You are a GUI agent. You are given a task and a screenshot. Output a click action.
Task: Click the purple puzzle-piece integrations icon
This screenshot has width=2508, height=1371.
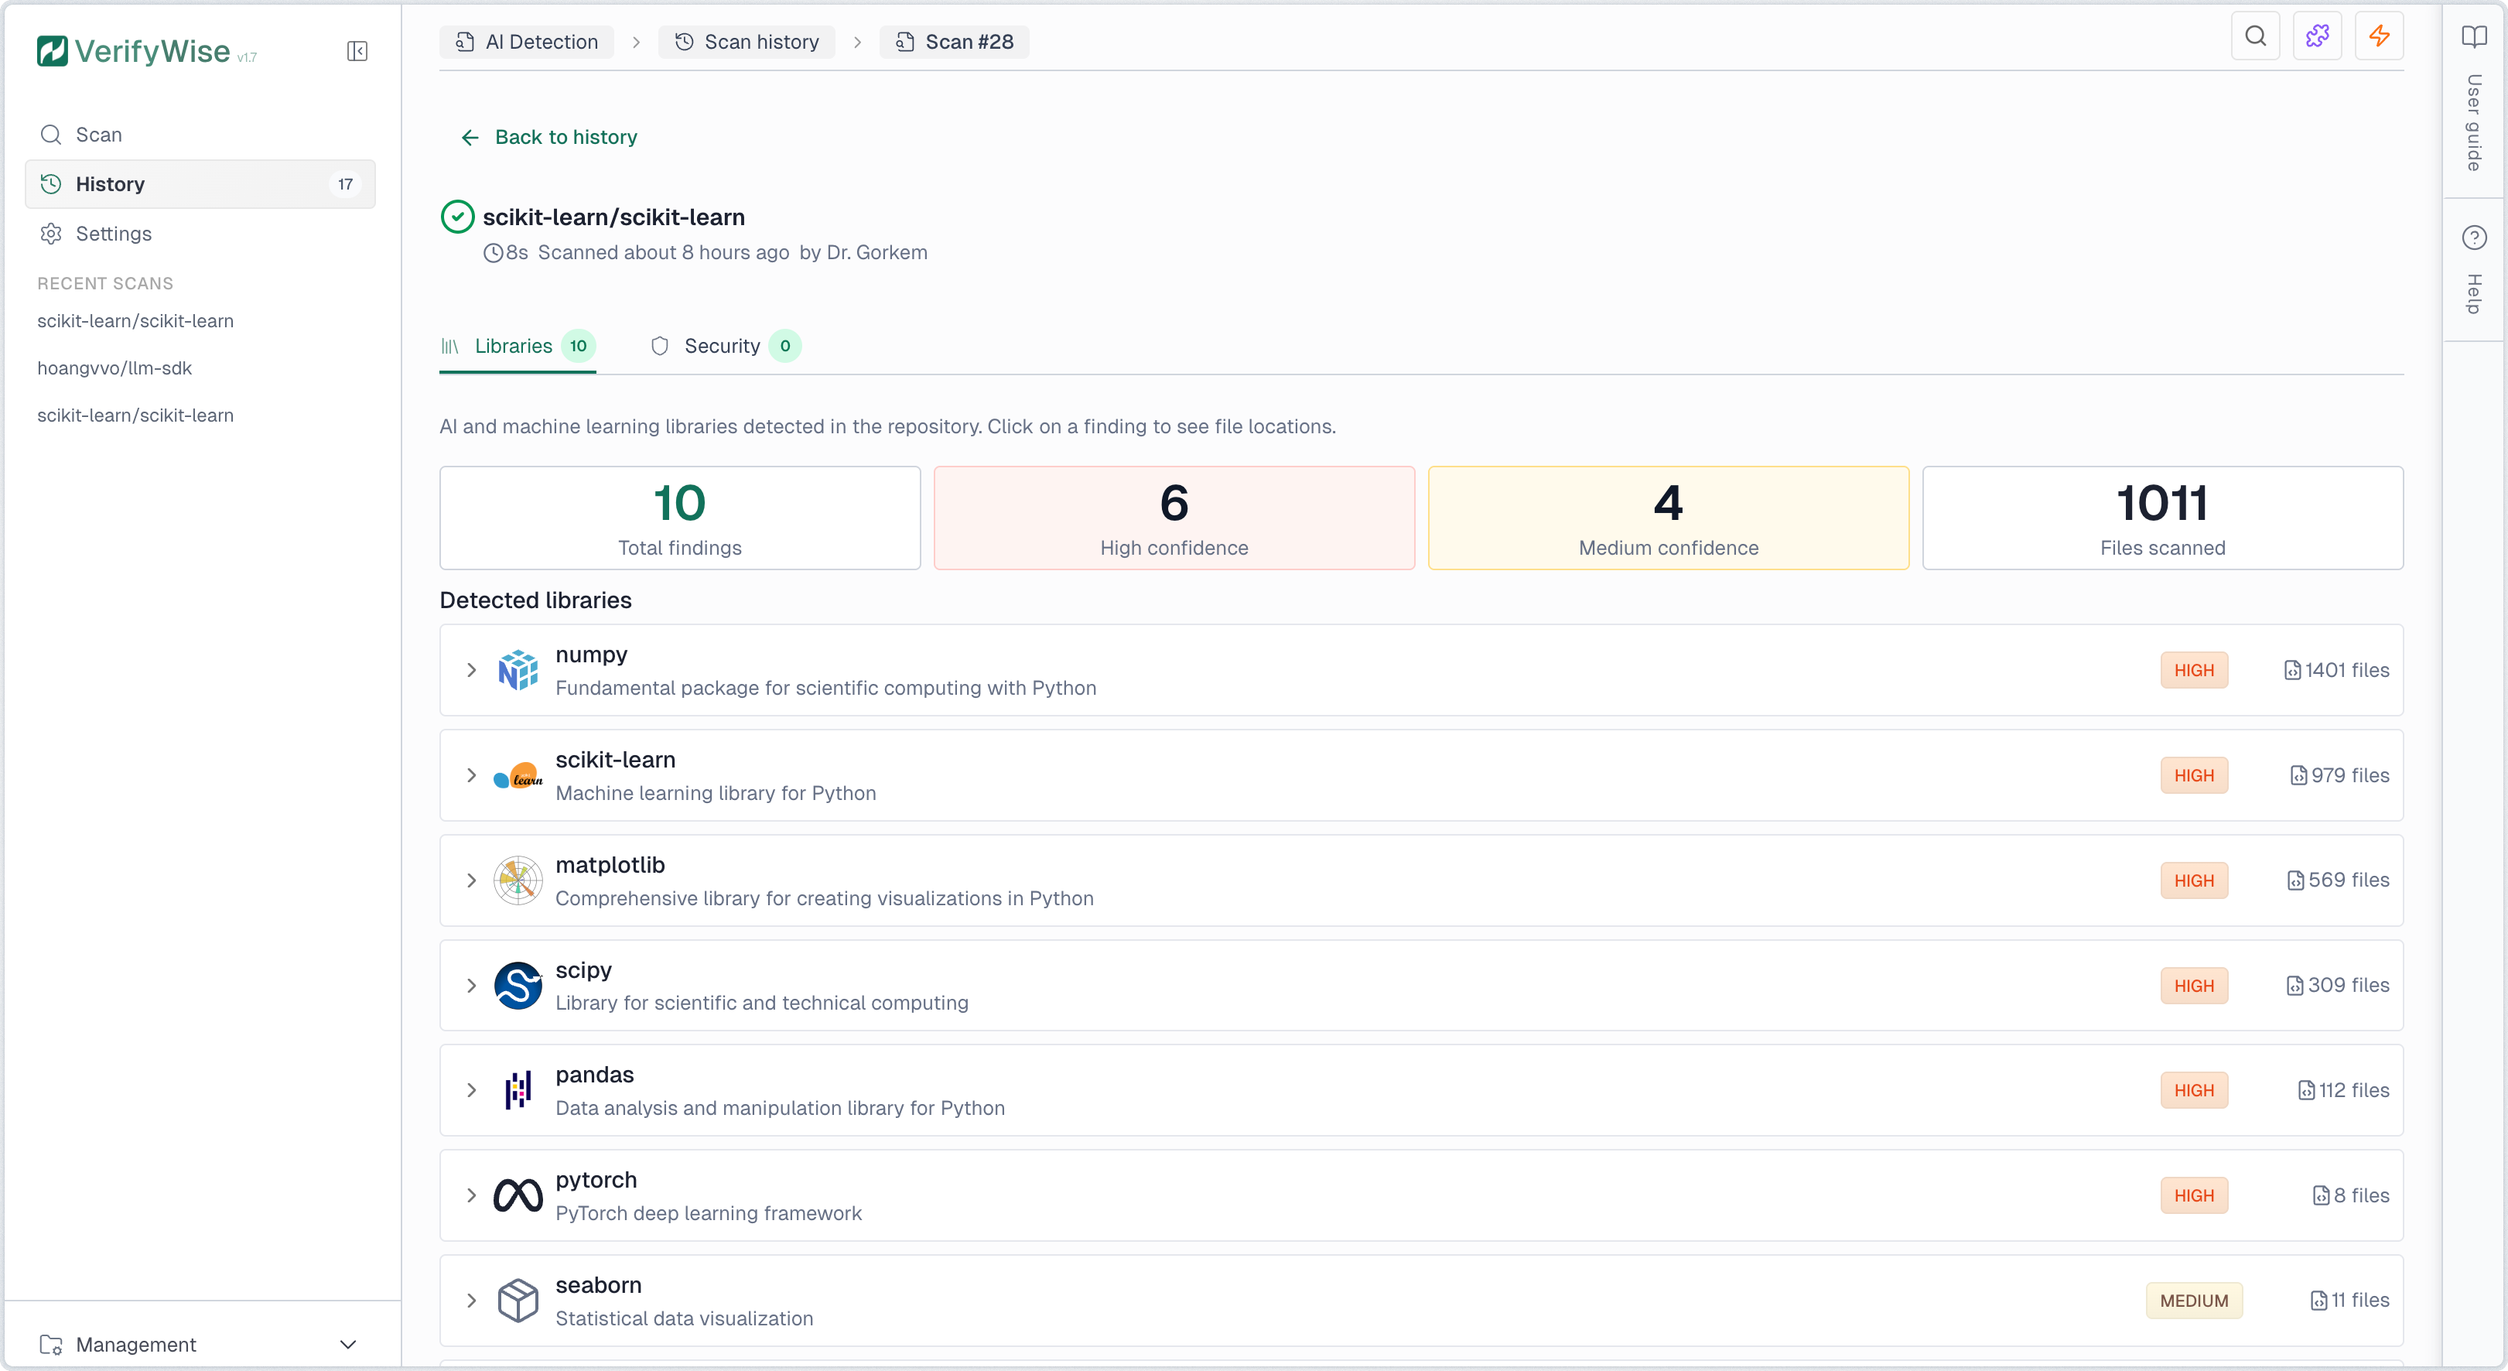pyautogui.click(x=2318, y=36)
